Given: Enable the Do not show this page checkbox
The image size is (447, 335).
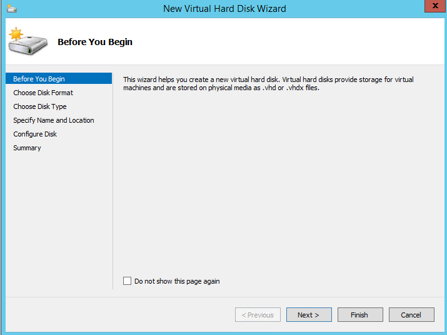Looking at the screenshot, I should (128, 281).
